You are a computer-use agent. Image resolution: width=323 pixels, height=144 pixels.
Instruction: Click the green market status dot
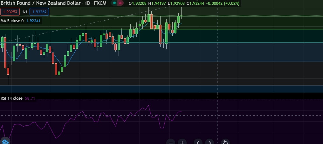(x=114, y=3)
